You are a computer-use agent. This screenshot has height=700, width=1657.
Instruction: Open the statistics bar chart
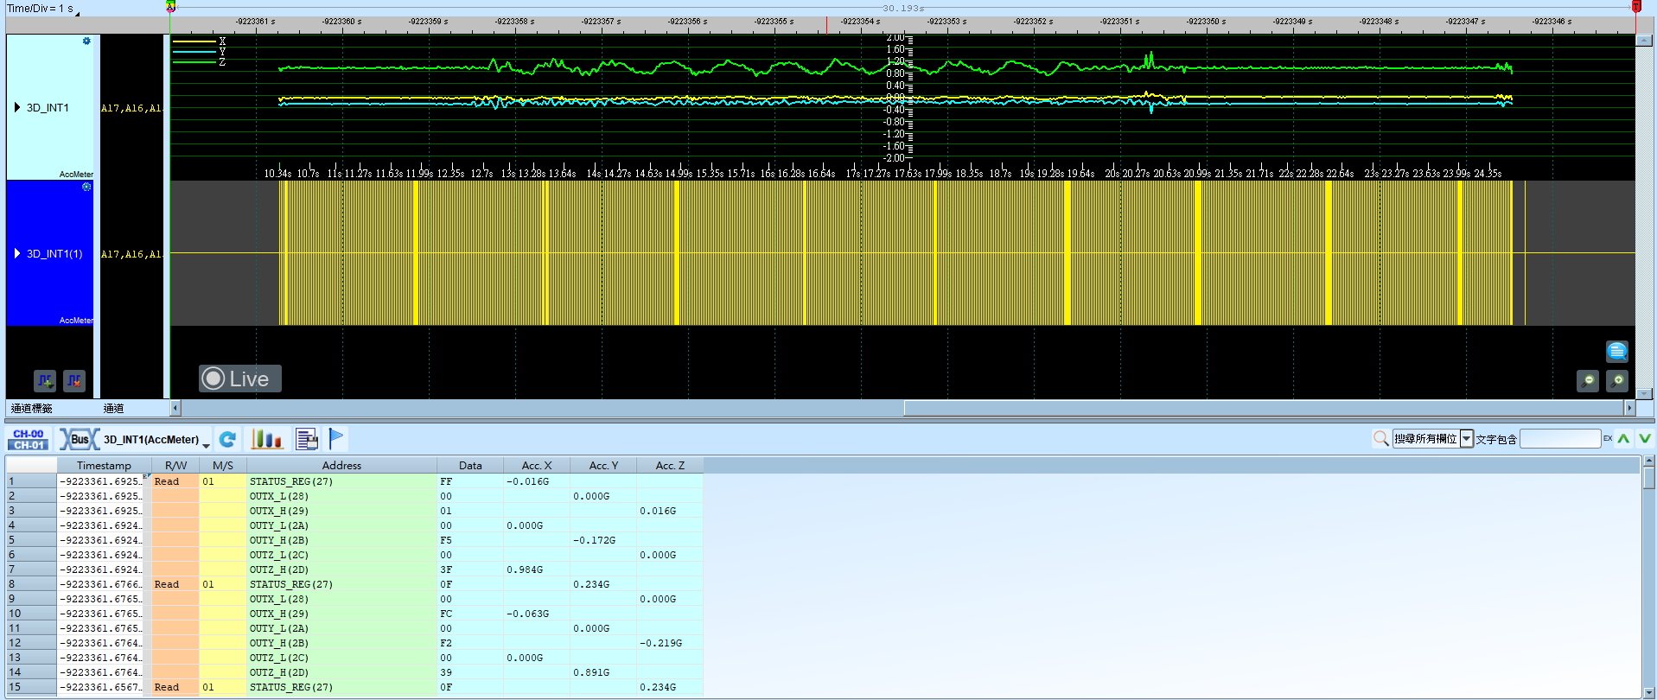click(267, 439)
